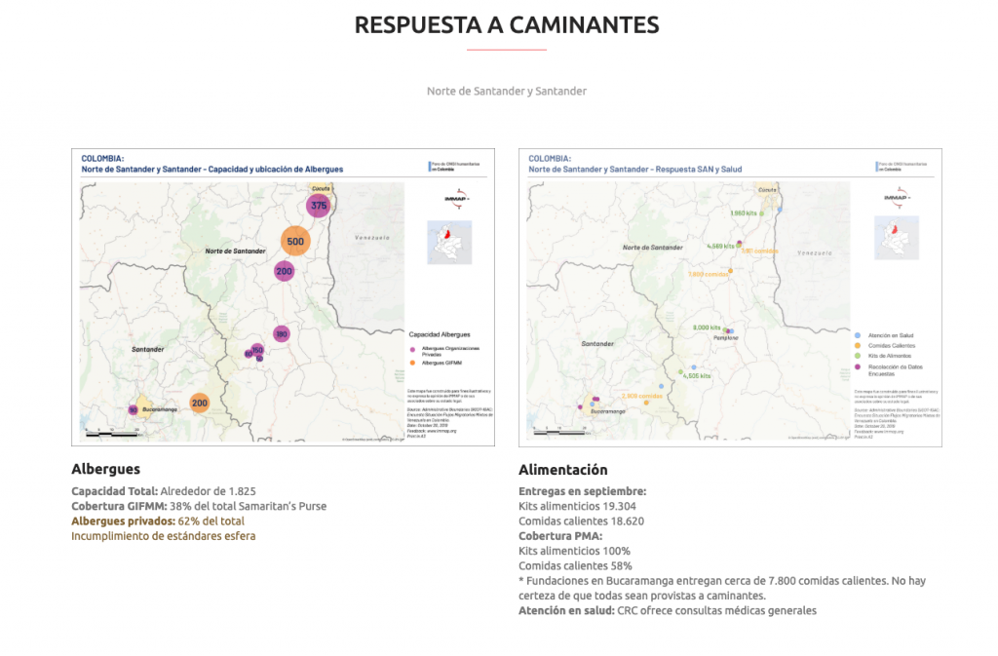Click the 'Albergues' section heading
The height and width of the screenshot is (656, 998).
105,469
